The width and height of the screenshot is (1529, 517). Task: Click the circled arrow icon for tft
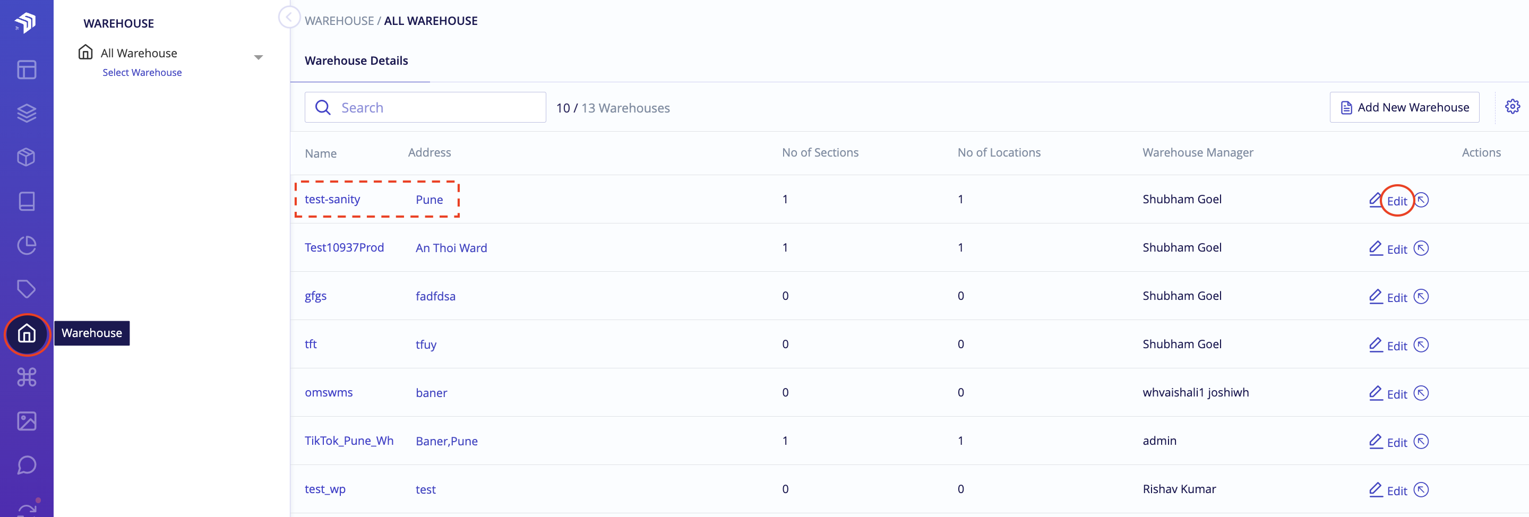[1421, 345]
